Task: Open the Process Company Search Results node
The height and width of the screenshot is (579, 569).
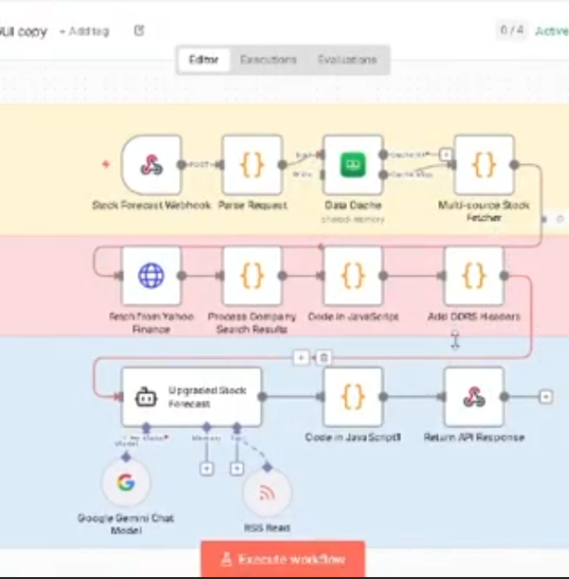Action: 252,276
